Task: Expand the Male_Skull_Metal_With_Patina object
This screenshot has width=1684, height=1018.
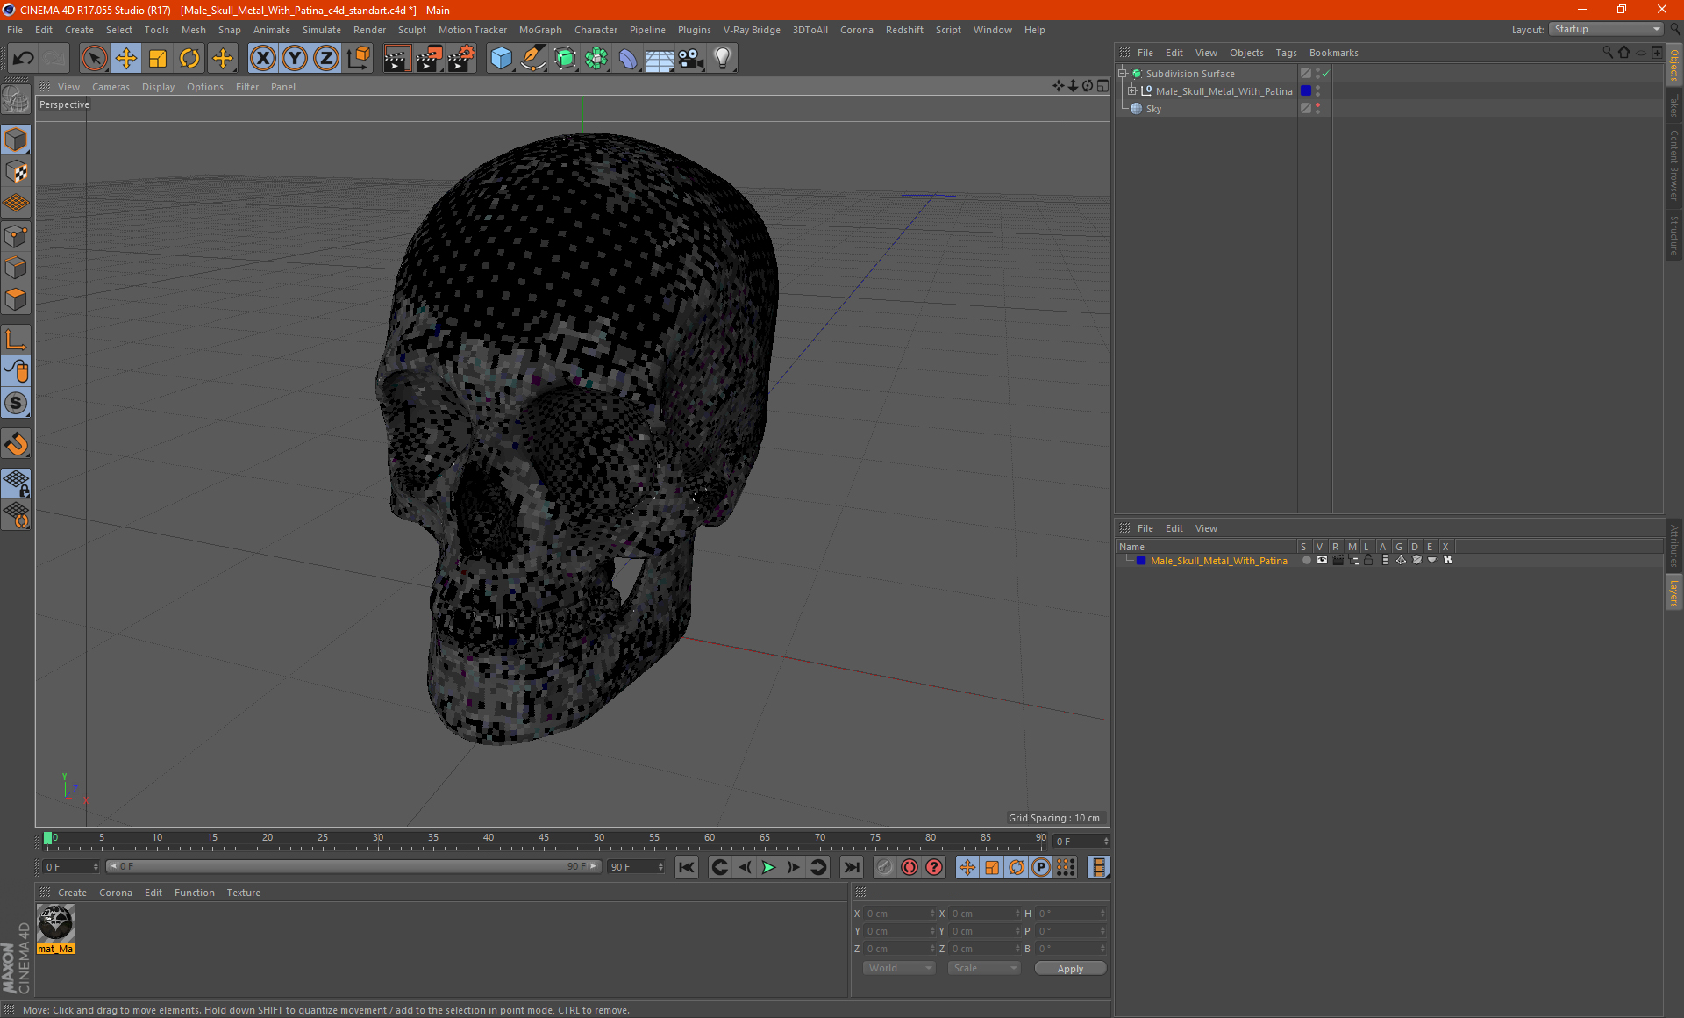Action: coord(1132,91)
